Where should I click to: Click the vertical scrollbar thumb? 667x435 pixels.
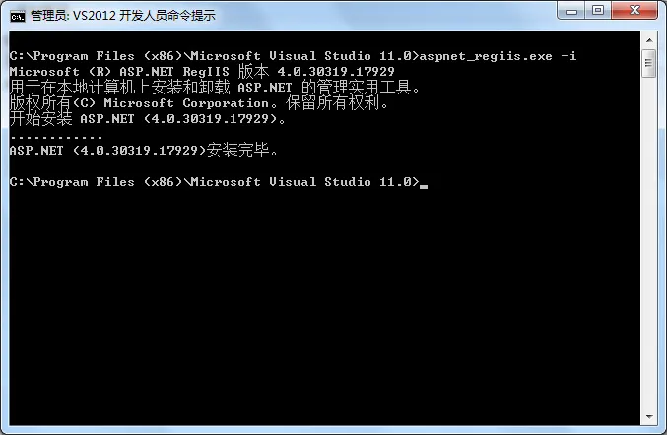[x=649, y=63]
